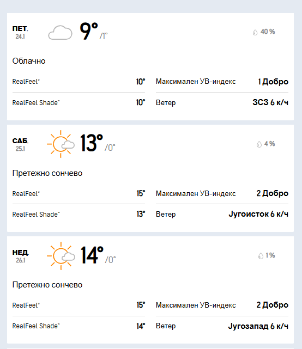The width and height of the screenshot is (302, 349).
Task: Click Saturday's Претежно сончево description
Action: coord(47,173)
